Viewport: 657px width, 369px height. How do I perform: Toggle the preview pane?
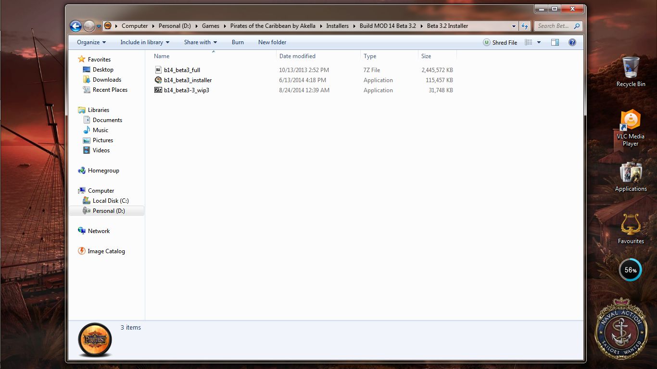tap(555, 42)
